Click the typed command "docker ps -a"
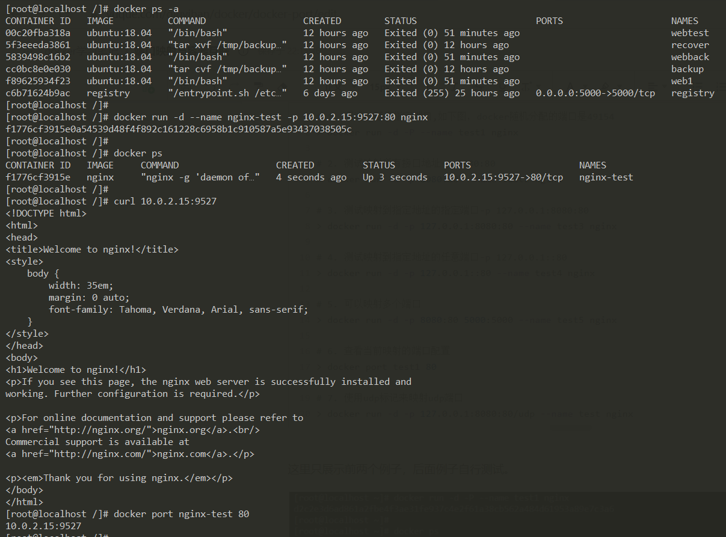Screen dimensions: 726x537 [146, 9]
